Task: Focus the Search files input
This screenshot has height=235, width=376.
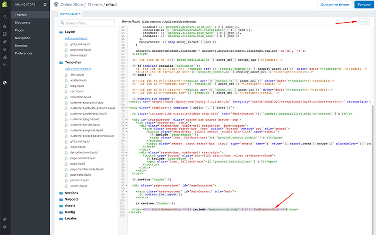Action: pyautogui.click(x=86, y=23)
